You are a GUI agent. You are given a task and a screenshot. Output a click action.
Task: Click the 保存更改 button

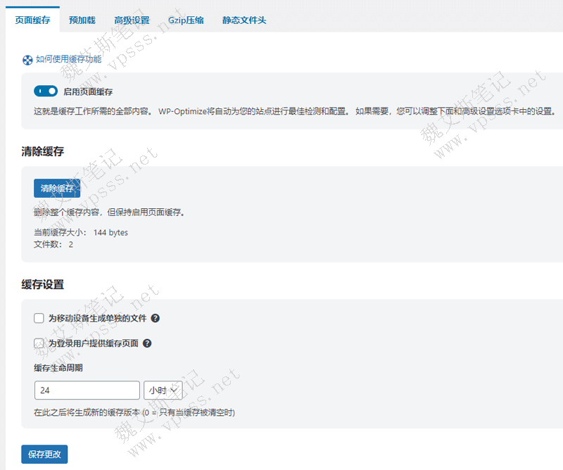(44, 455)
